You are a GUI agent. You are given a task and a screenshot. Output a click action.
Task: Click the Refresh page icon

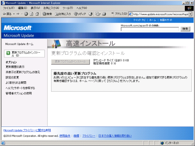click(32, 14)
